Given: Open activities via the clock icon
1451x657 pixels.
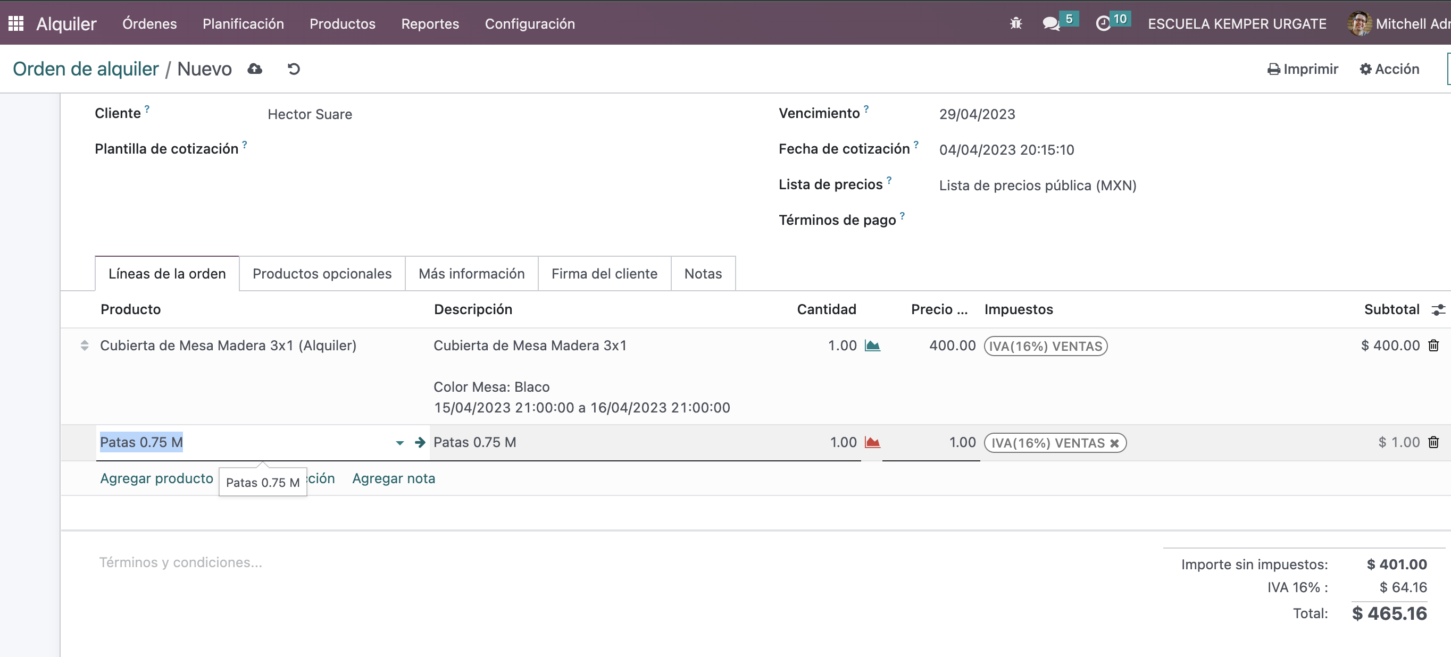Looking at the screenshot, I should tap(1105, 23).
